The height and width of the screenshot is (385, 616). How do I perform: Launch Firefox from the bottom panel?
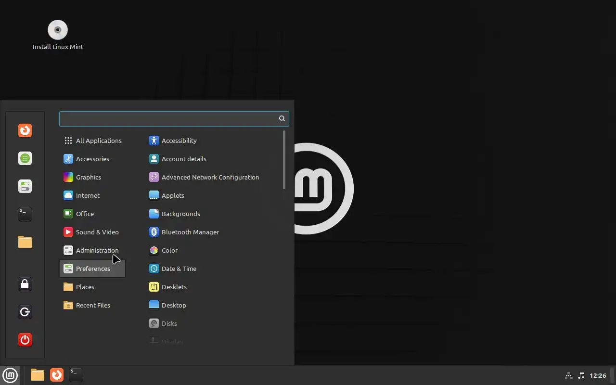click(57, 375)
